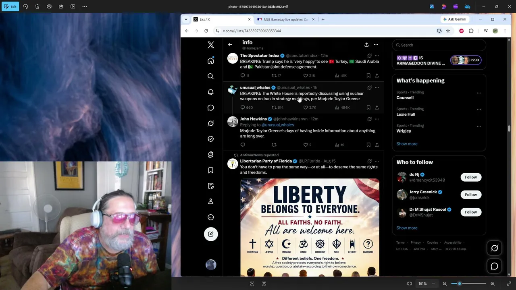Screen dimensions: 516x290
Task: Open the floating Grok button at bottom right
Action: click(494, 249)
